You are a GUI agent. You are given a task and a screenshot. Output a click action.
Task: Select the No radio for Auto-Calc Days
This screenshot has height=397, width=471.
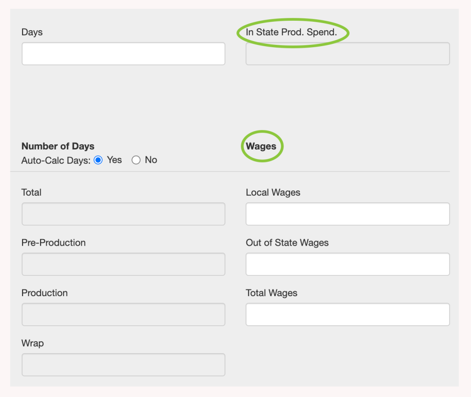coord(136,160)
